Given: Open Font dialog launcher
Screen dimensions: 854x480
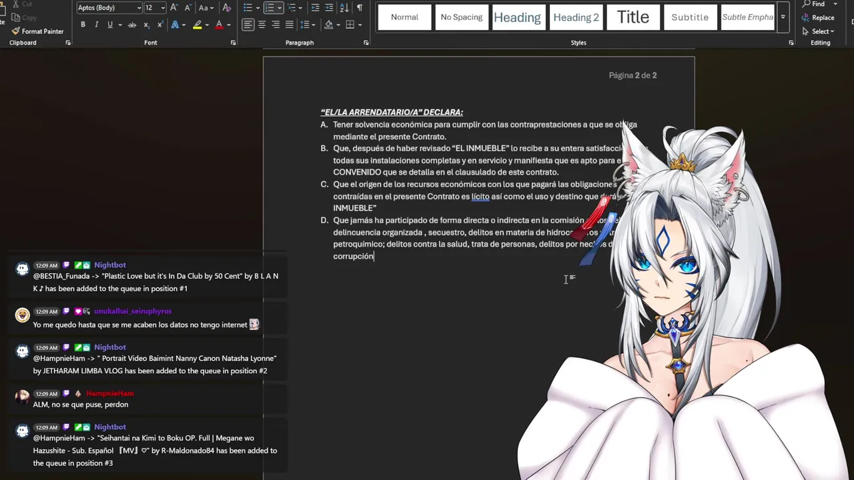Looking at the screenshot, I should pyautogui.click(x=233, y=43).
